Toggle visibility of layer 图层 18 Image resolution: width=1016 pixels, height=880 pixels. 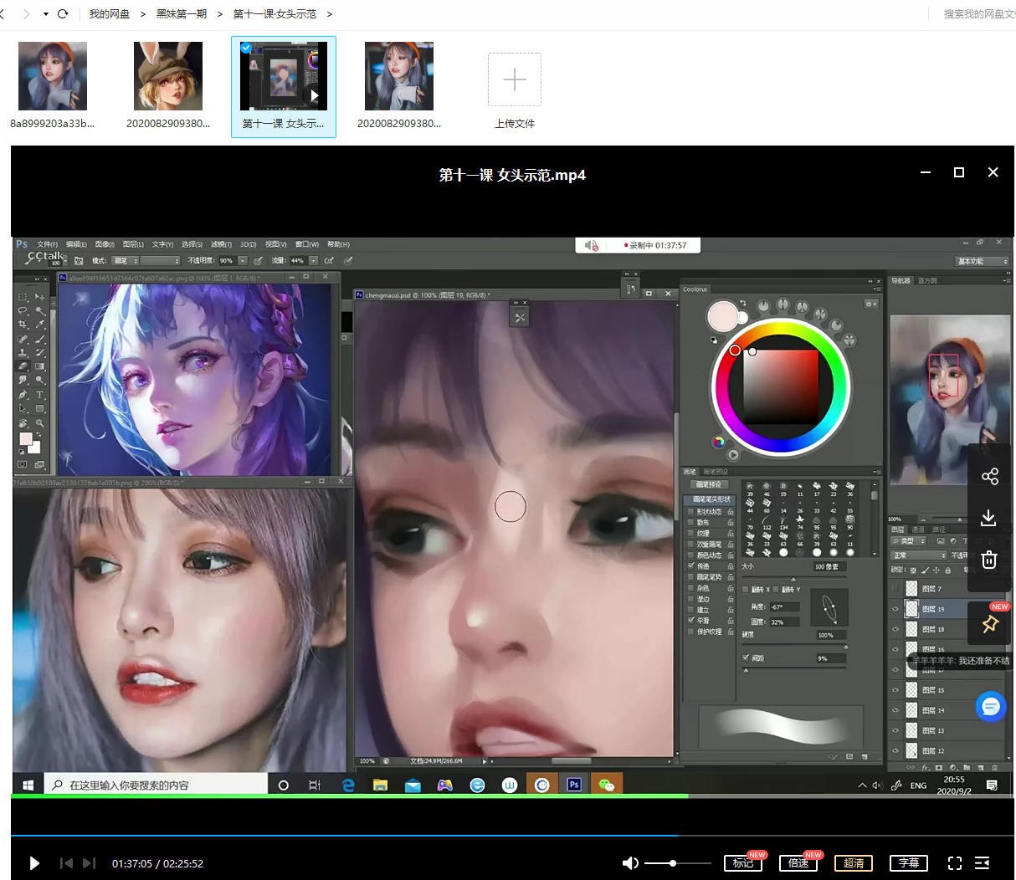895,629
